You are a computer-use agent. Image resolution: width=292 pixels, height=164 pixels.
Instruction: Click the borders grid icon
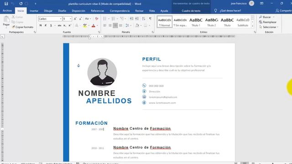[146, 26]
